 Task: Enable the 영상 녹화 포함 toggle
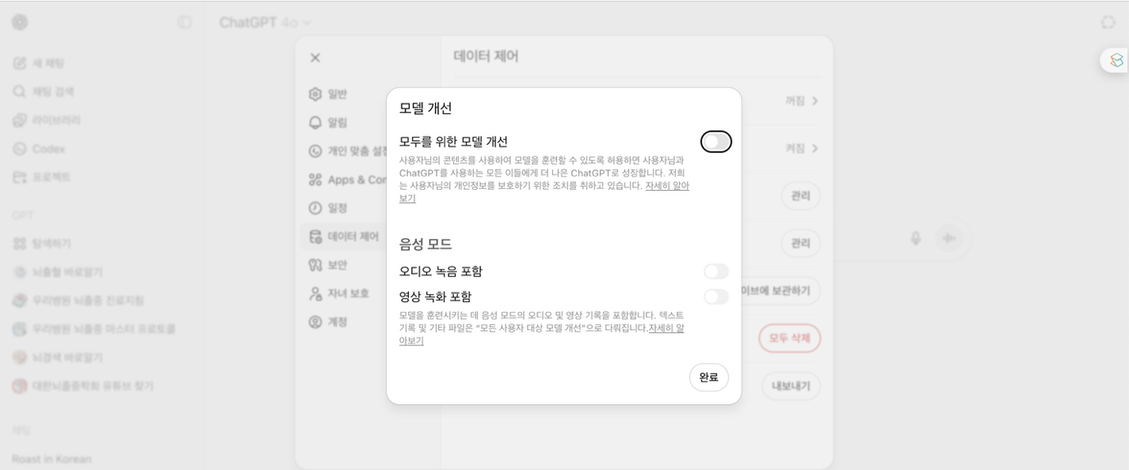tap(715, 296)
